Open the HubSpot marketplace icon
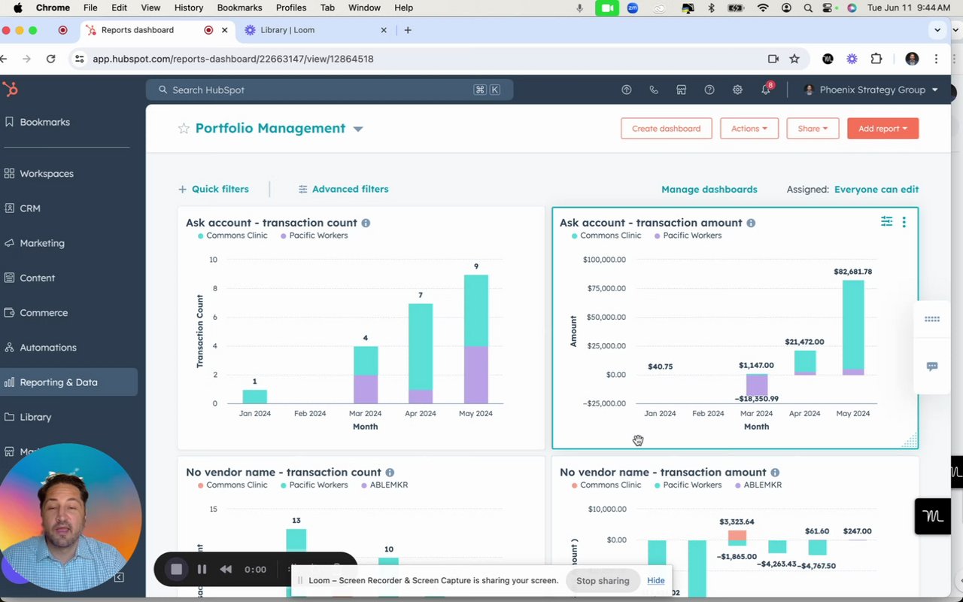The height and width of the screenshot is (602, 963). [x=681, y=90]
